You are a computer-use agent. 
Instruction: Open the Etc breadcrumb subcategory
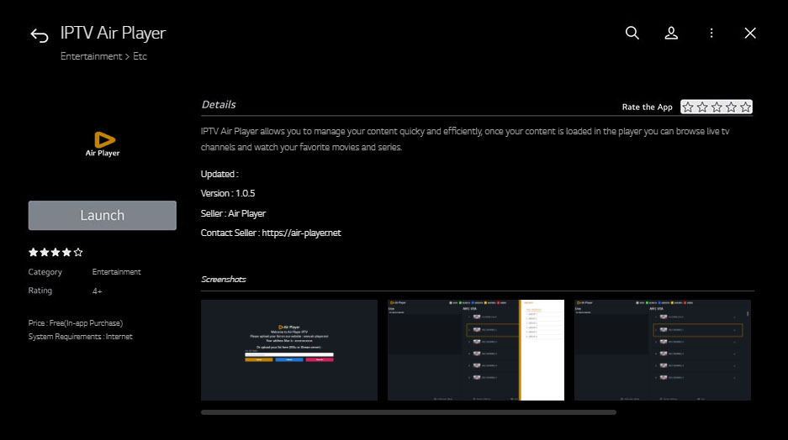[x=140, y=56]
